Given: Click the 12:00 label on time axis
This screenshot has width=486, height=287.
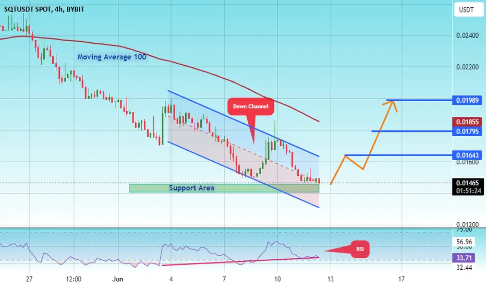Looking at the screenshot, I should 74,279.
